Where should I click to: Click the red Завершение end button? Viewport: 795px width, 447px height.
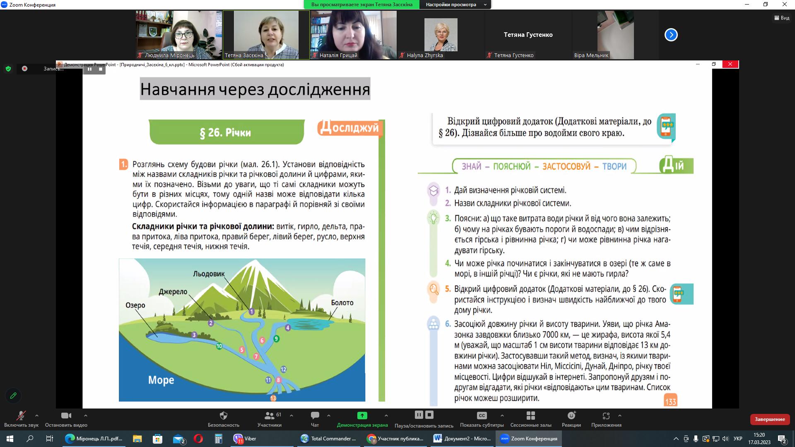coord(769,419)
